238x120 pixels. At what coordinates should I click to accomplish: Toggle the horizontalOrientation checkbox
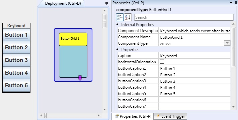pyautogui.click(x=162, y=62)
